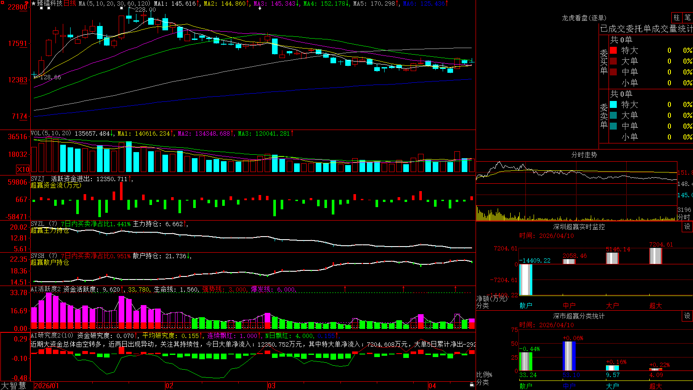Switch the 龙虎看盘 view to 柱 mode

677,18
